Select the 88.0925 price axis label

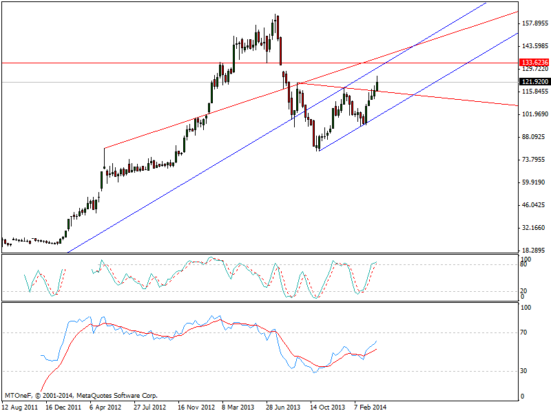click(535, 137)
